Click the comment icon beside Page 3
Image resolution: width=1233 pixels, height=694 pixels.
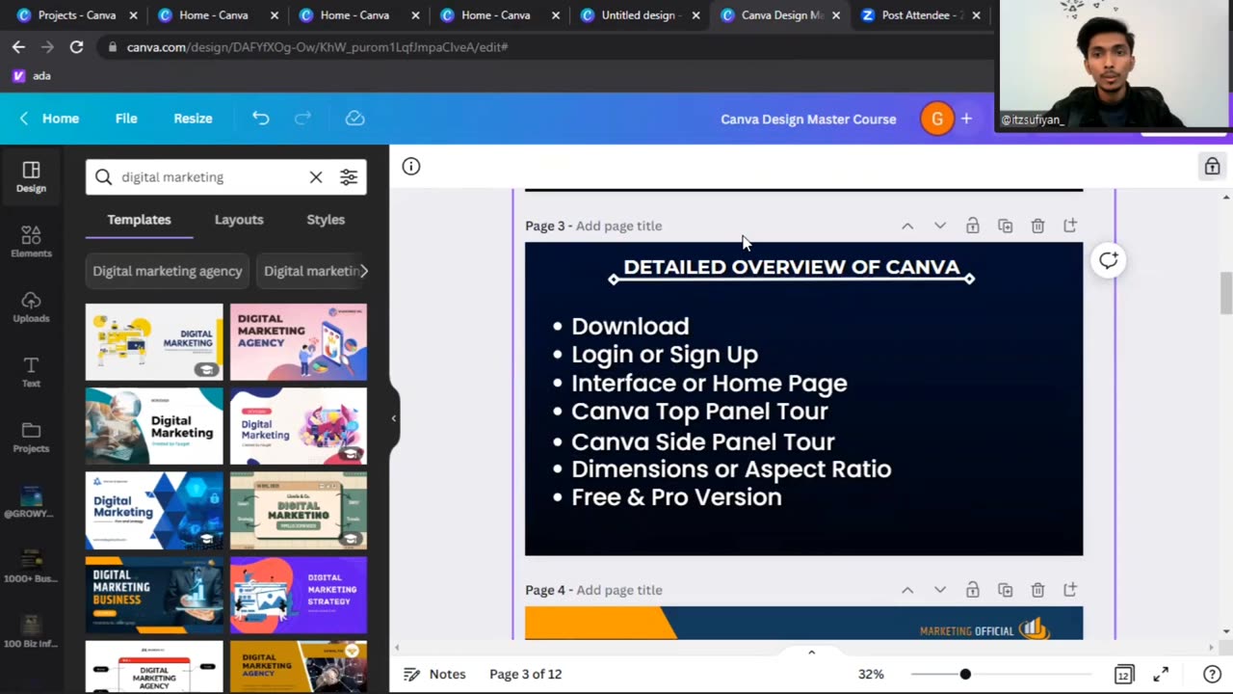click(1109, 260)
